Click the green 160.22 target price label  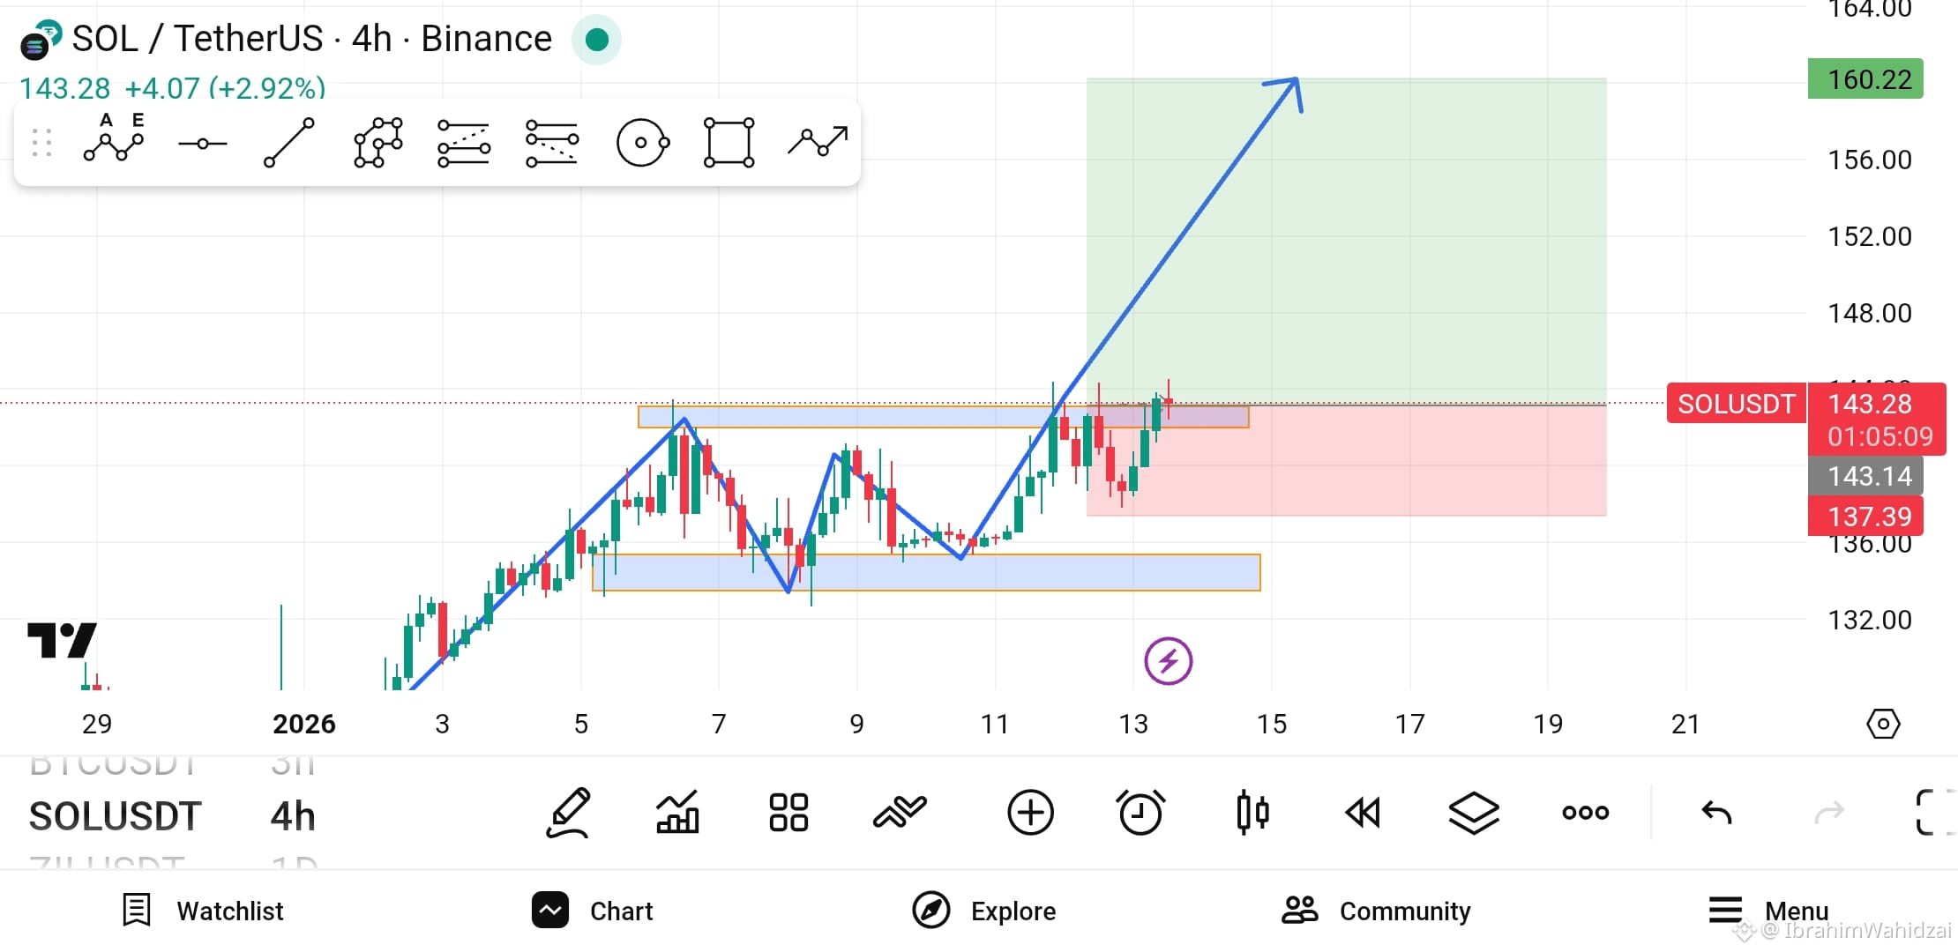point(1865,79)
